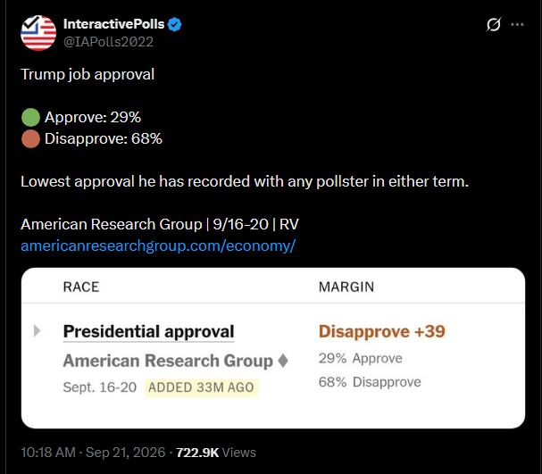Open InteractivePolls profile avatar

click(38, 33)
